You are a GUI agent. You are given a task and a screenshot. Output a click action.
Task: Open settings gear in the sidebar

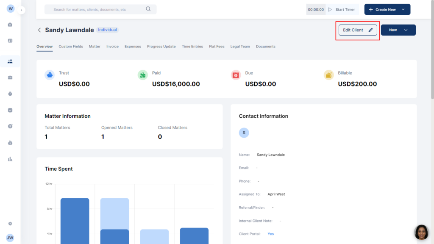(10, 224)
